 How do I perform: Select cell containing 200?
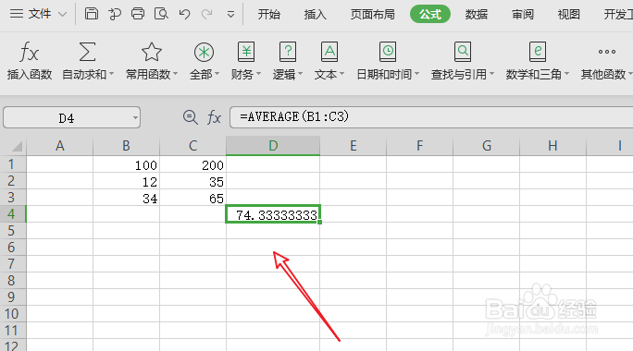(193, 164)
